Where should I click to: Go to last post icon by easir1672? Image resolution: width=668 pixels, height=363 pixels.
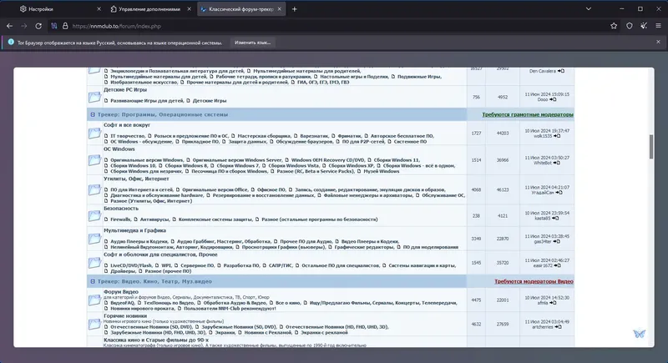point(557,265)
